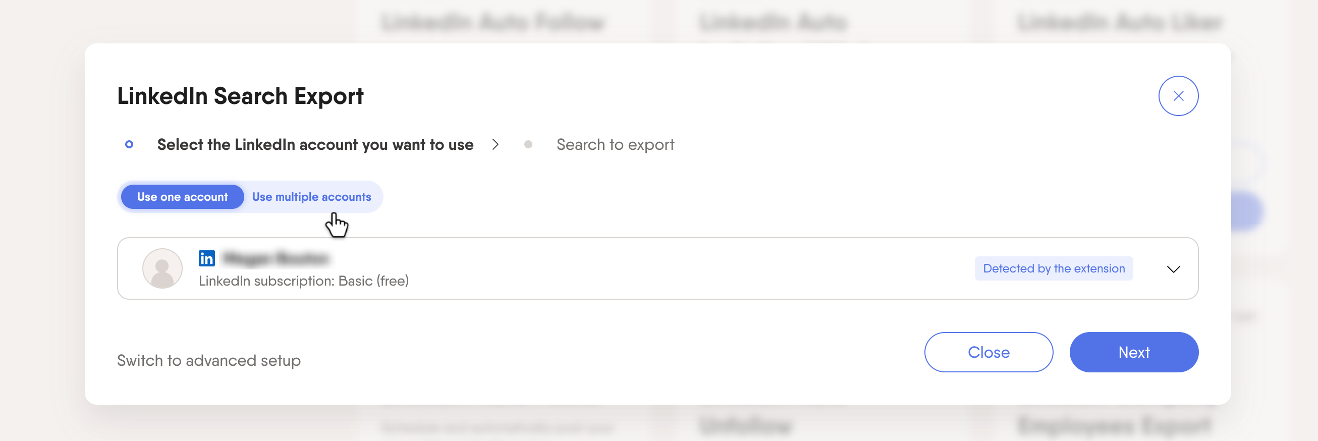Click the LinkedIn subscription Basic (free) text
1318x441 pixels.
(303, 281)
